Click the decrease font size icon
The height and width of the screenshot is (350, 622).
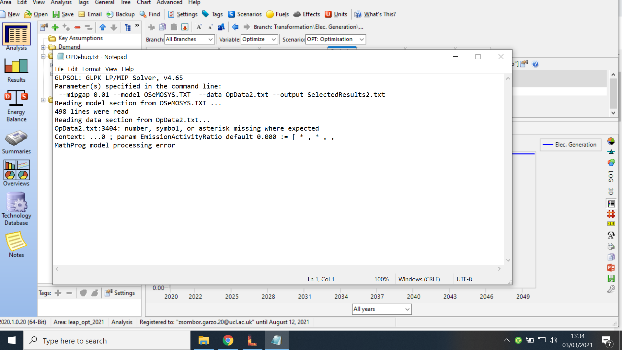210,27
